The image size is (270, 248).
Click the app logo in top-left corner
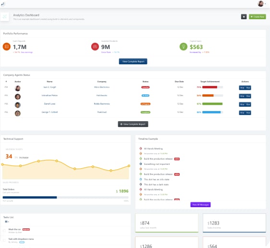point(2,4)
